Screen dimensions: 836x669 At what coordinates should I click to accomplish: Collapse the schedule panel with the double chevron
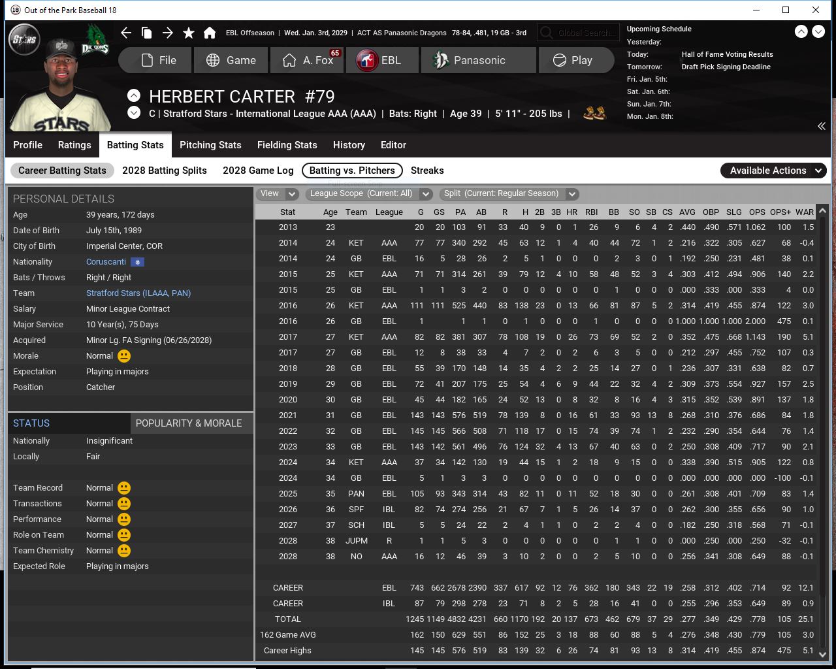click(x=821, y=126)
